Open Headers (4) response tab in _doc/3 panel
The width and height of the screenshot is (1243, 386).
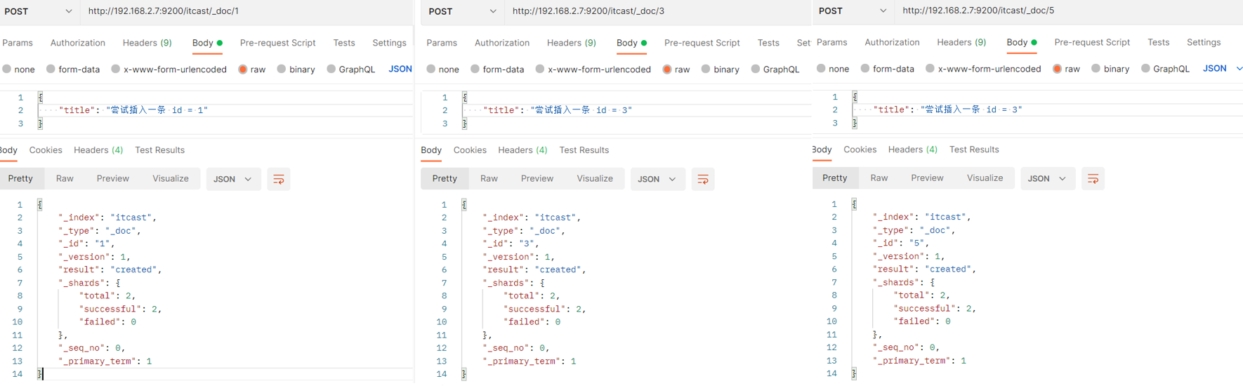tap(522, 150)
